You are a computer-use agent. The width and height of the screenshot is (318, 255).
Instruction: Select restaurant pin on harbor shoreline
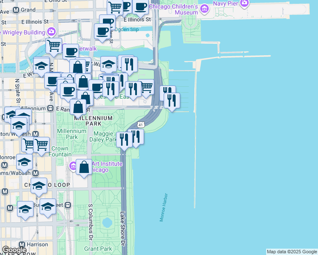point(172,102)
